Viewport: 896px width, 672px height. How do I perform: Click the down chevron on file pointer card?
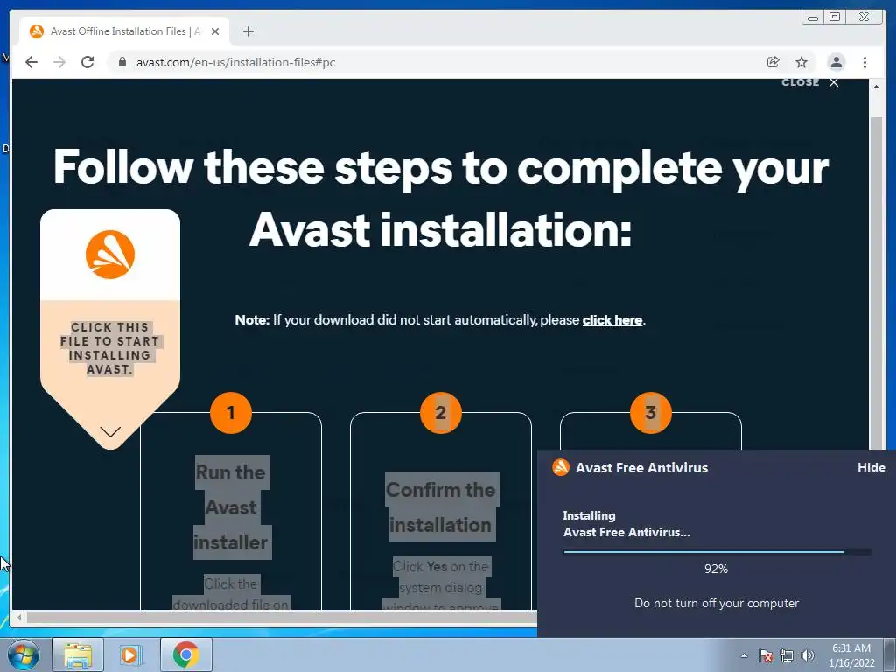(110, 431)
